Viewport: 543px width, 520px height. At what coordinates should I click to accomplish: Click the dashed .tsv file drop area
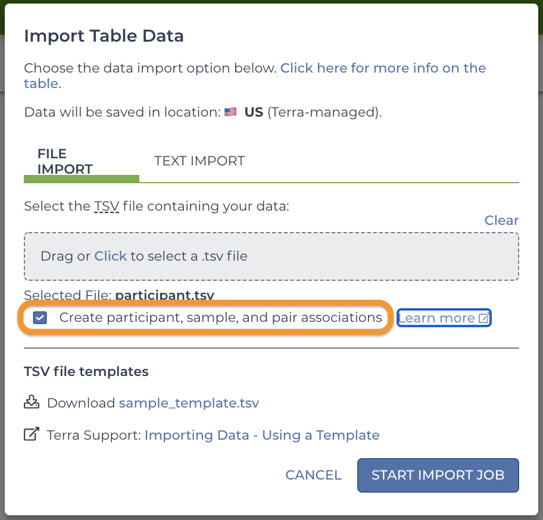coord(271,256)
